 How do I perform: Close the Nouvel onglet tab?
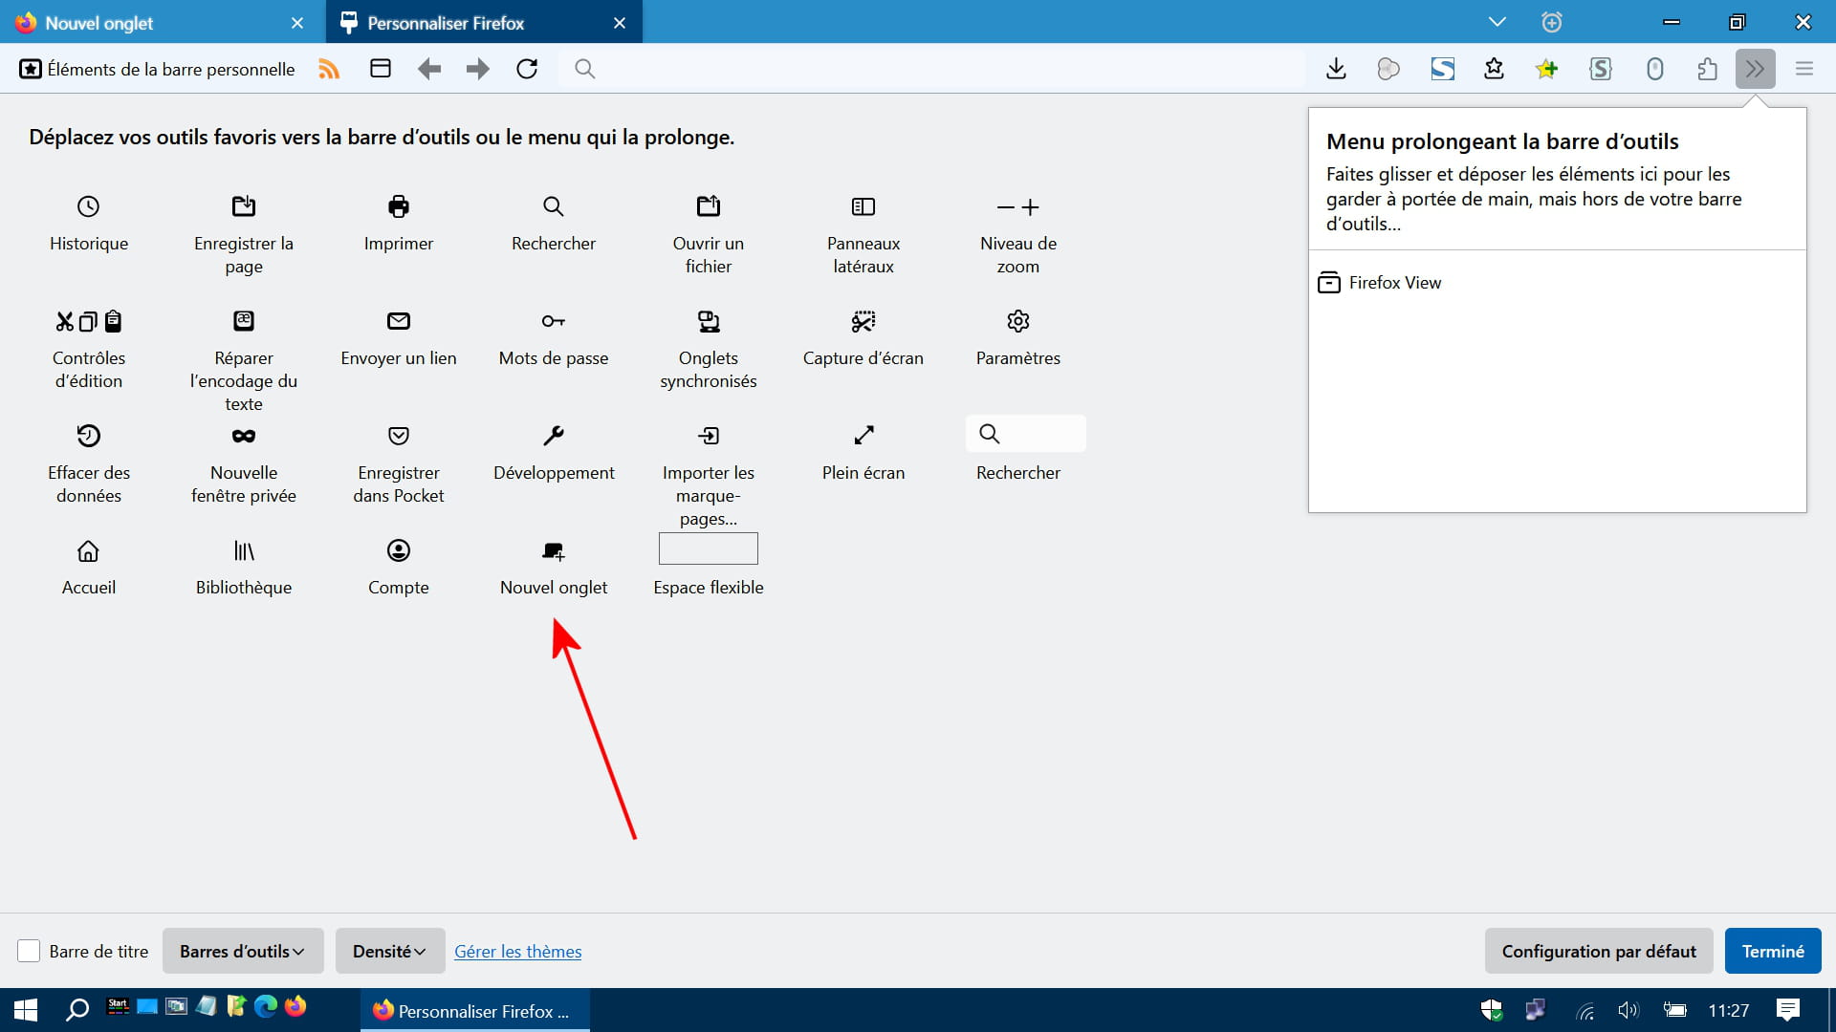(x=297, y=23)
